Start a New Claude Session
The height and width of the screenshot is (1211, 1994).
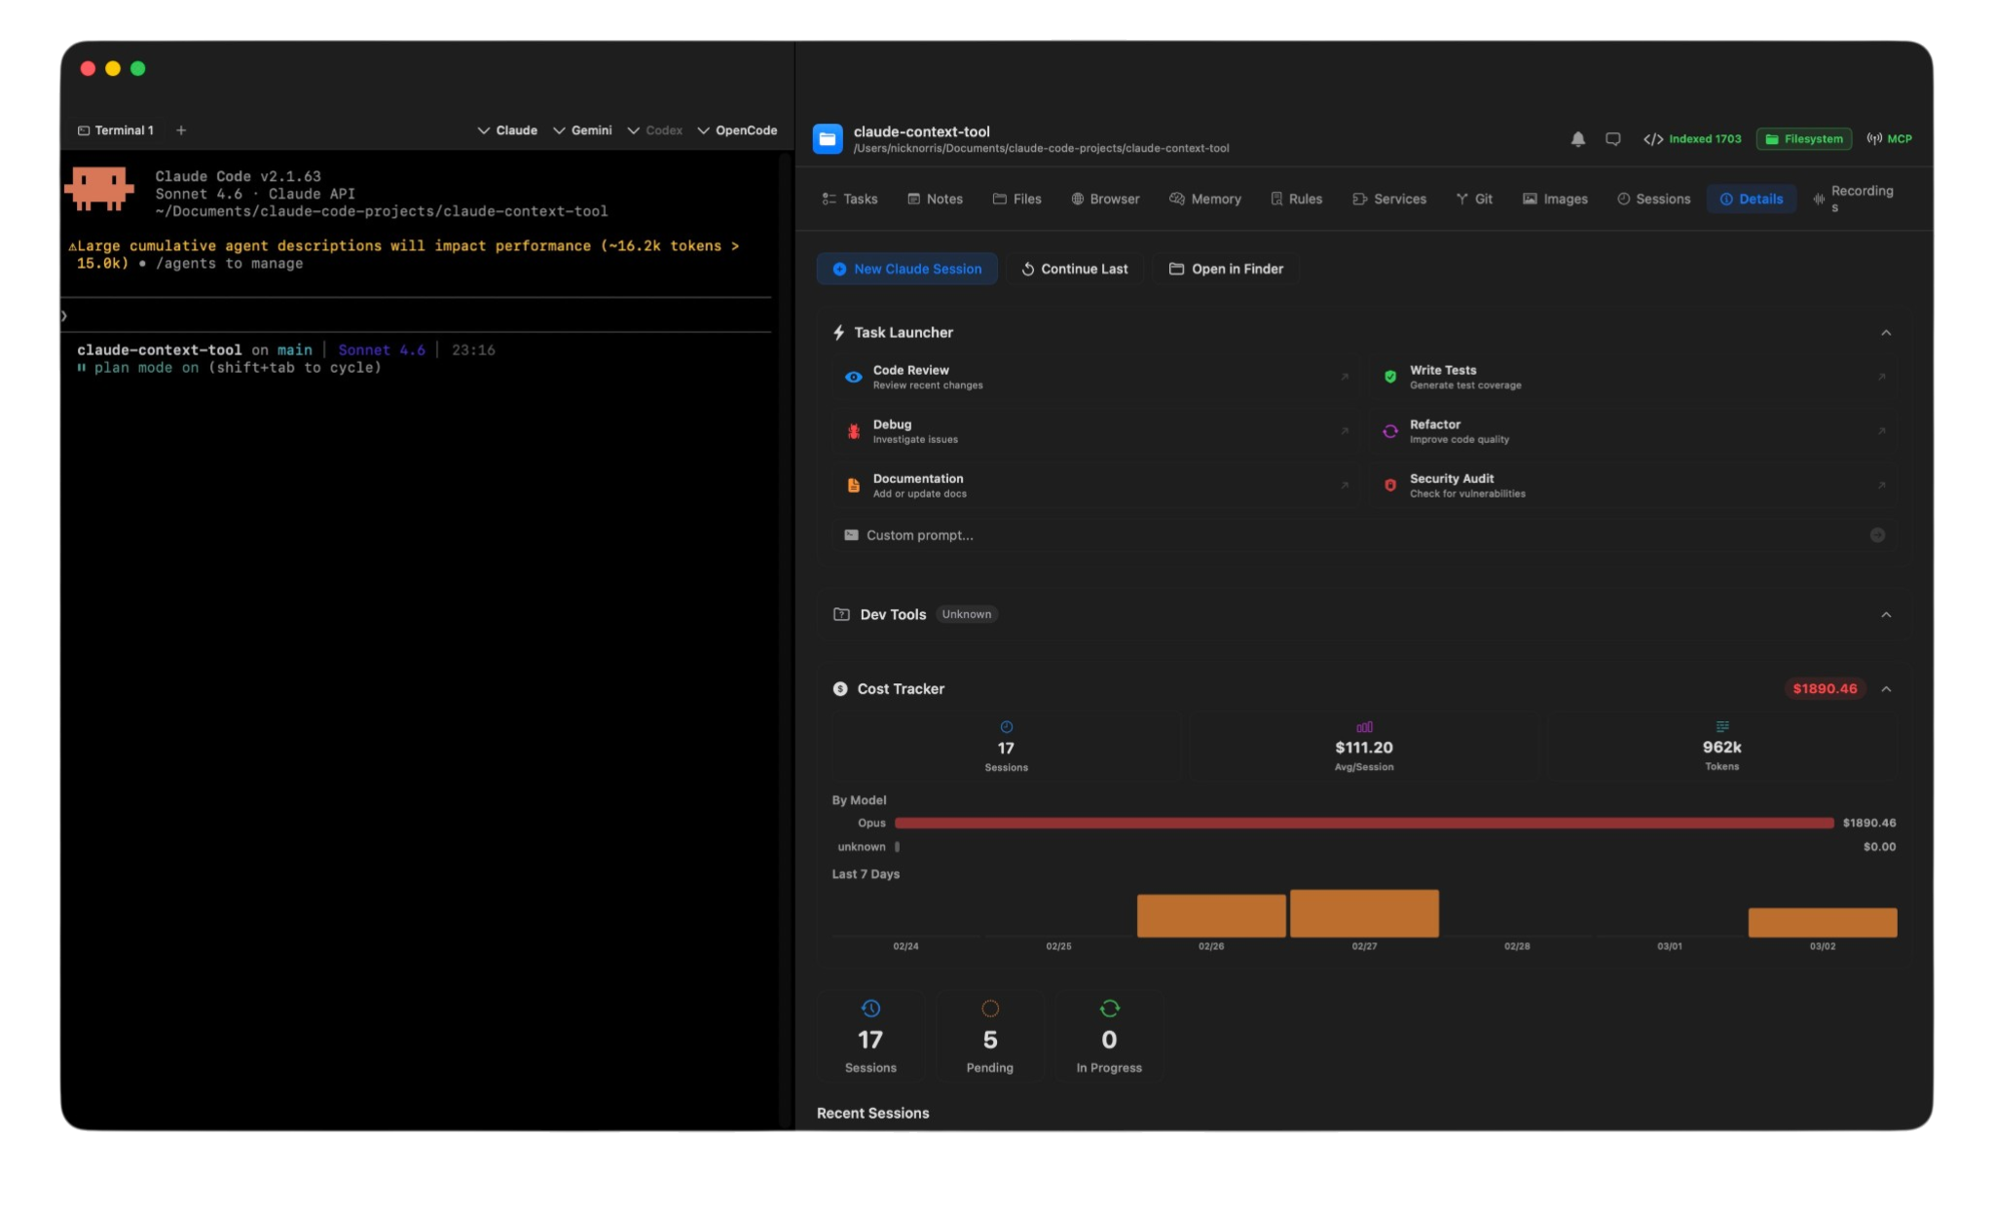(x=905, y=269)
